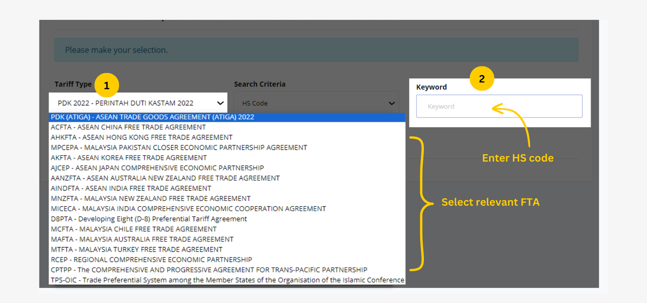This screenshot has height=303, width=647.
Task: Click inside the Keyword input field
Action: point(499,106)
